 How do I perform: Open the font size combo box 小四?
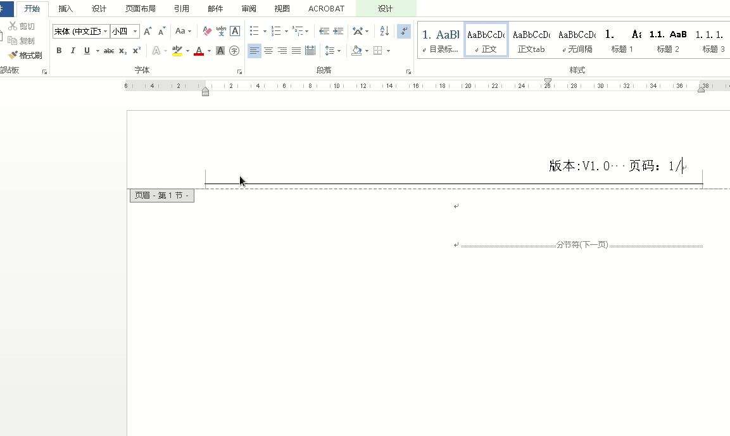coord(125,31)
